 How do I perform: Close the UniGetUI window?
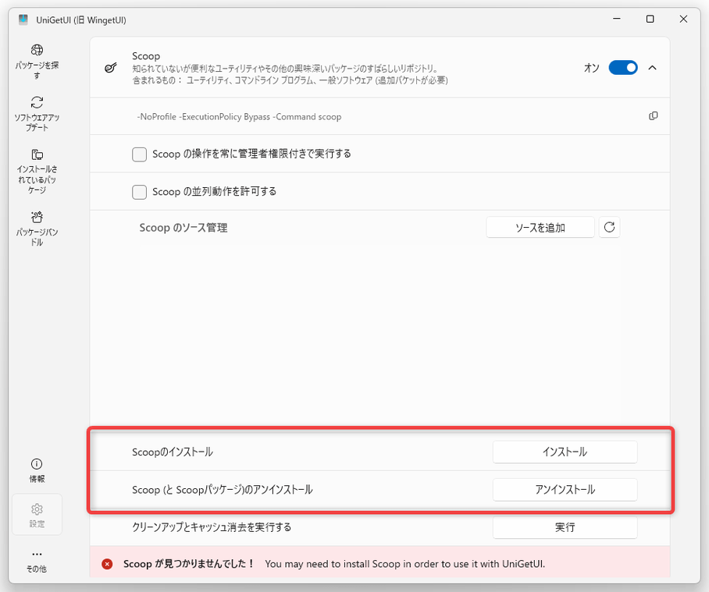pos(683,19)
